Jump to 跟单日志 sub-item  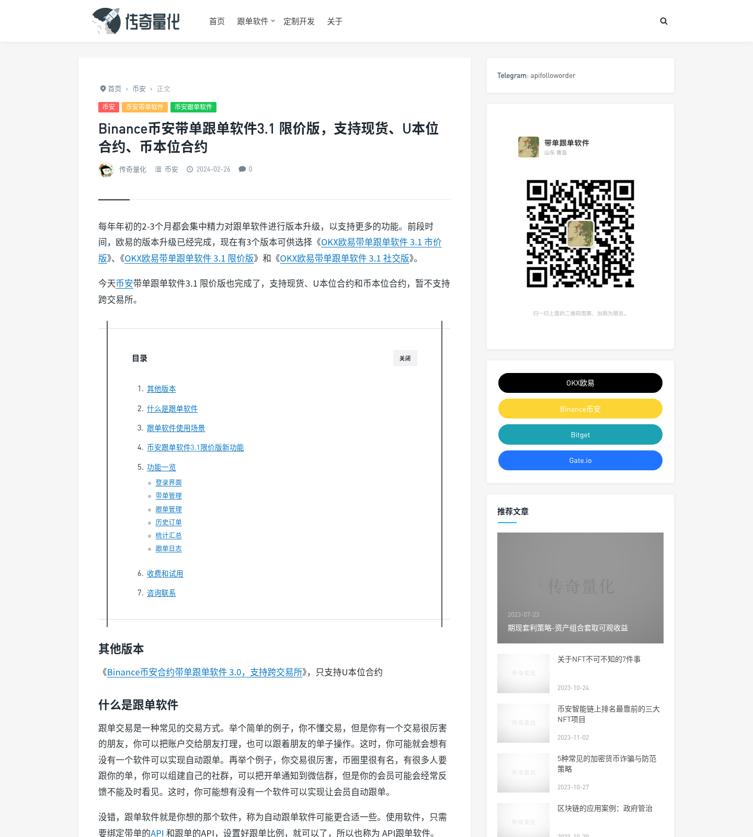[x=169, y=549]
